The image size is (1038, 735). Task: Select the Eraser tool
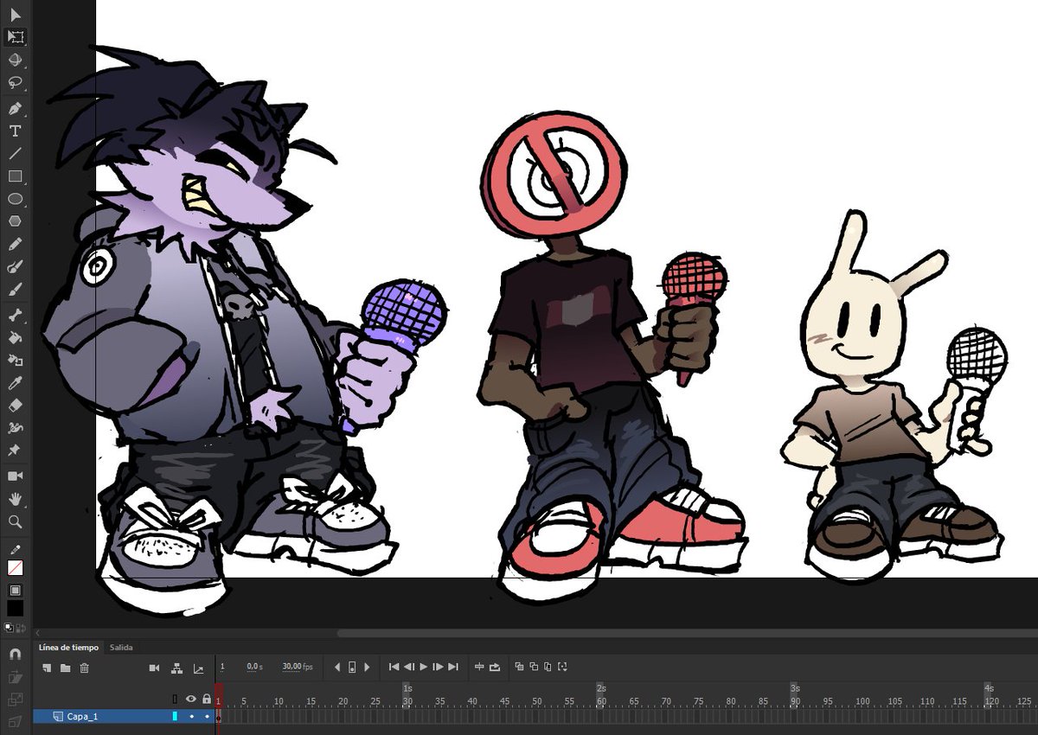tap(15, 405)
